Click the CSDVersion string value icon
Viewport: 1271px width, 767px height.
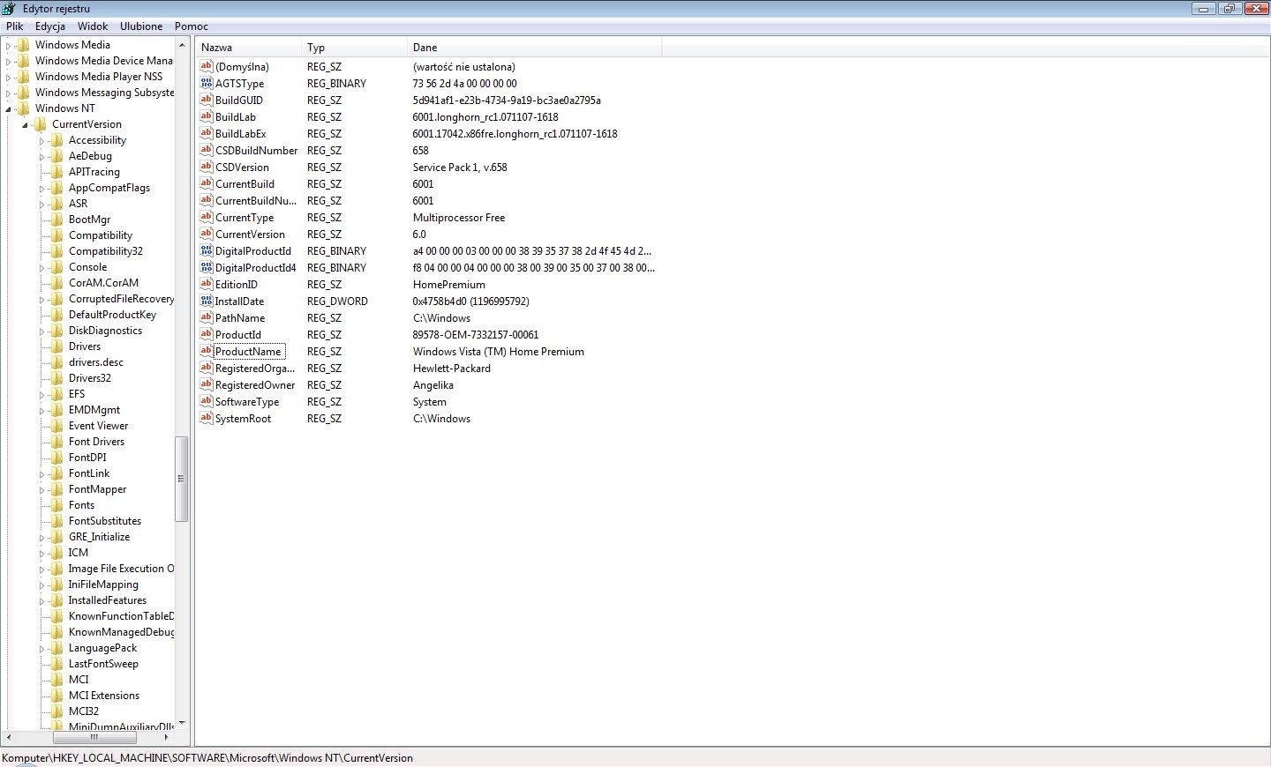[x=207, y=167]
